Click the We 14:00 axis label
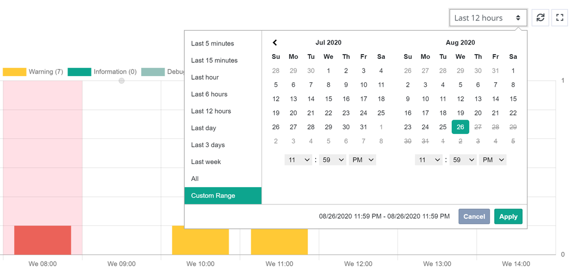This screenshot has width=573, height=277. (516, 264)
